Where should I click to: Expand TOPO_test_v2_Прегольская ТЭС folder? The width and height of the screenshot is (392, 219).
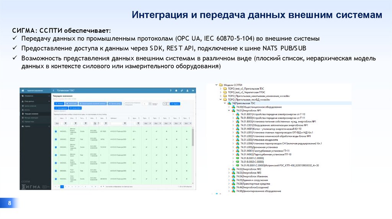pyautogui.click(x=221, y=89)
